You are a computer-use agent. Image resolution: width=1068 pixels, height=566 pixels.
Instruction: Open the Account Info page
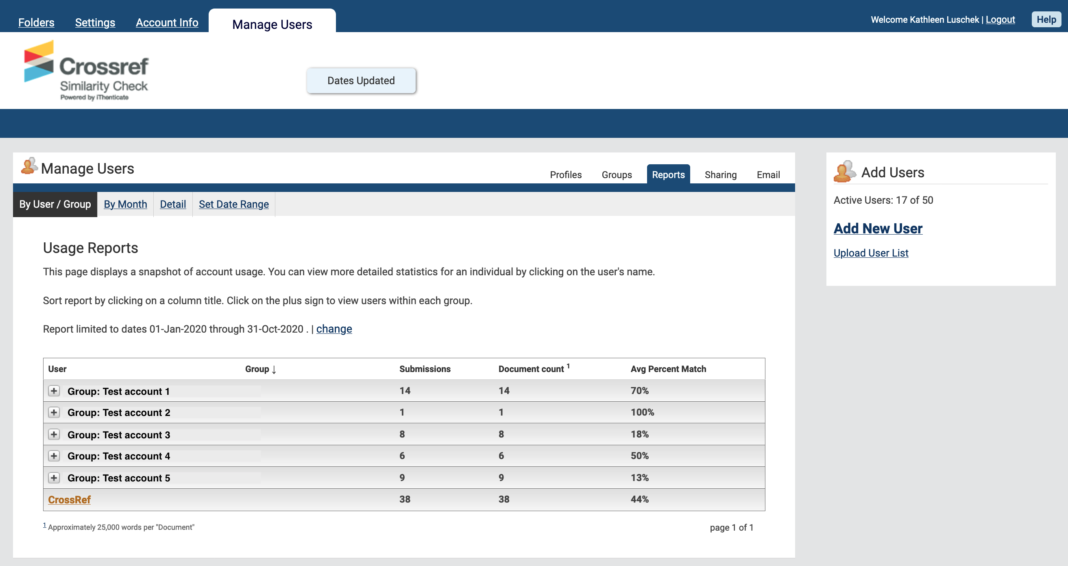[x=167, y=22]
